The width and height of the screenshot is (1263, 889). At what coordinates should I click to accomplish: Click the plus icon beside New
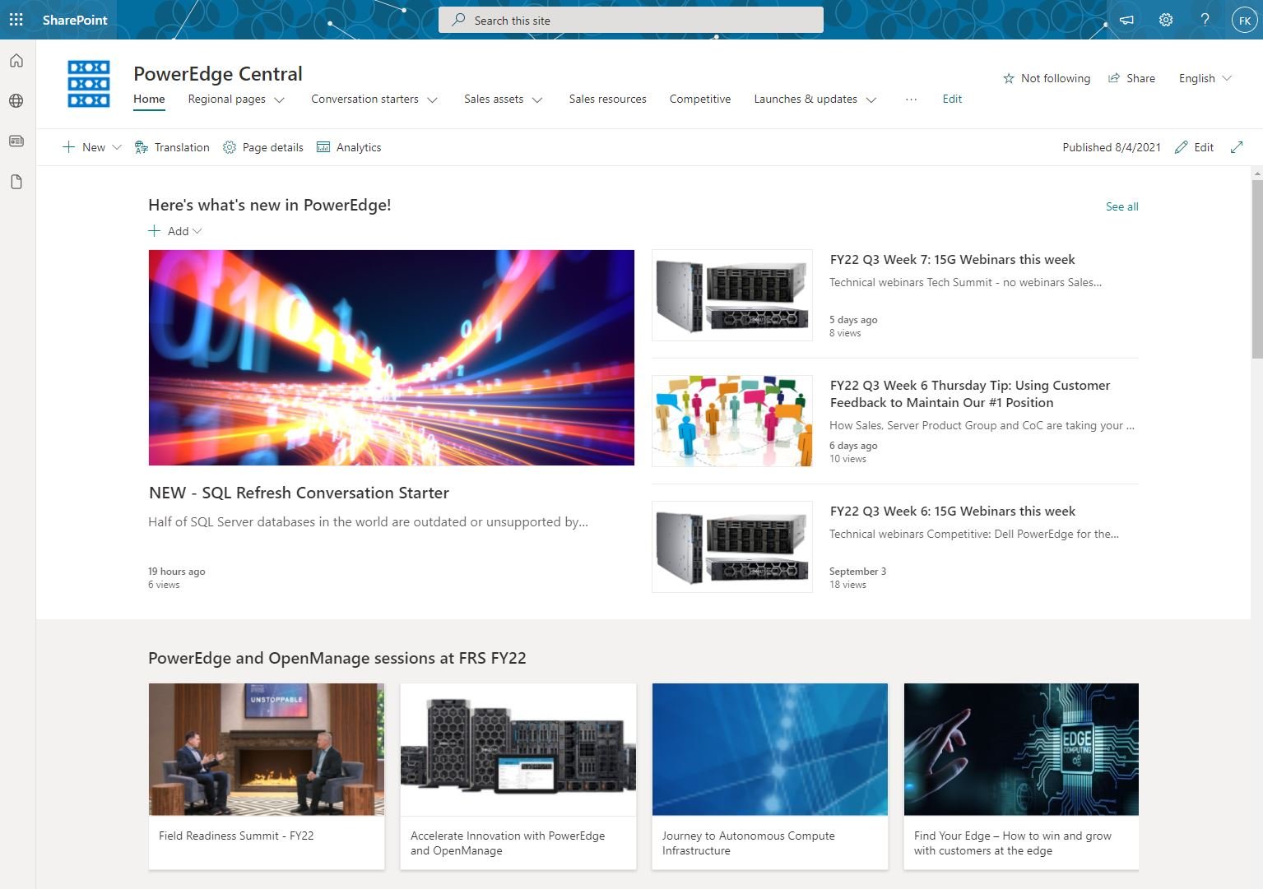69,147
